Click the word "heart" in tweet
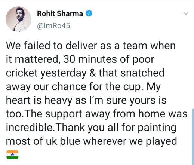Image resolution: width=194 pixels, height=165 pixels. [x=18, y=100]
